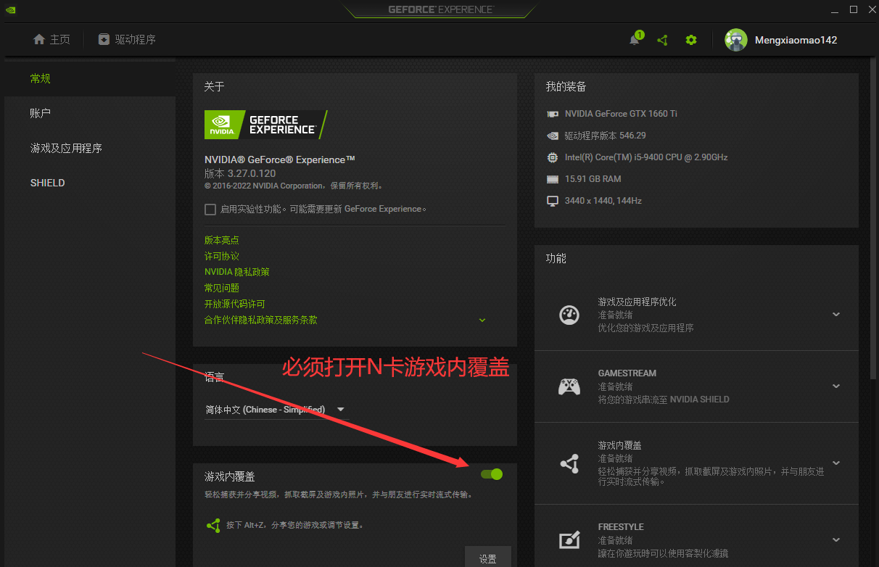
Task: Click the RAM icon beside 15.91 GB
Action: [x=553, y=179]
